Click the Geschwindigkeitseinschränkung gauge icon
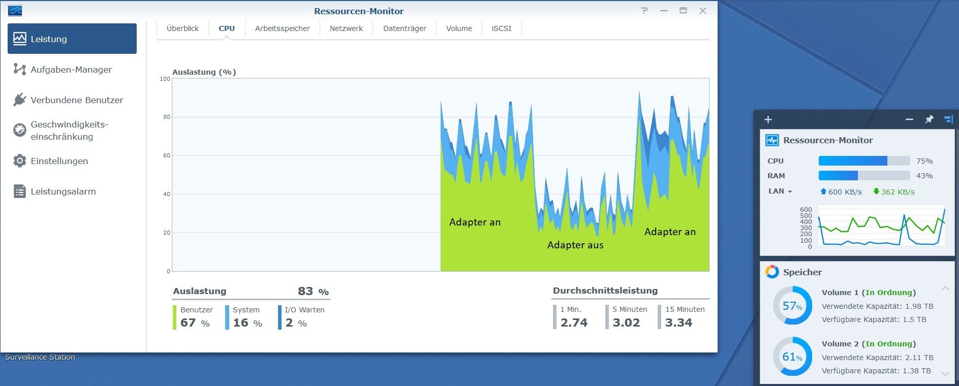The image size is (959, 386). pos(19,130)
